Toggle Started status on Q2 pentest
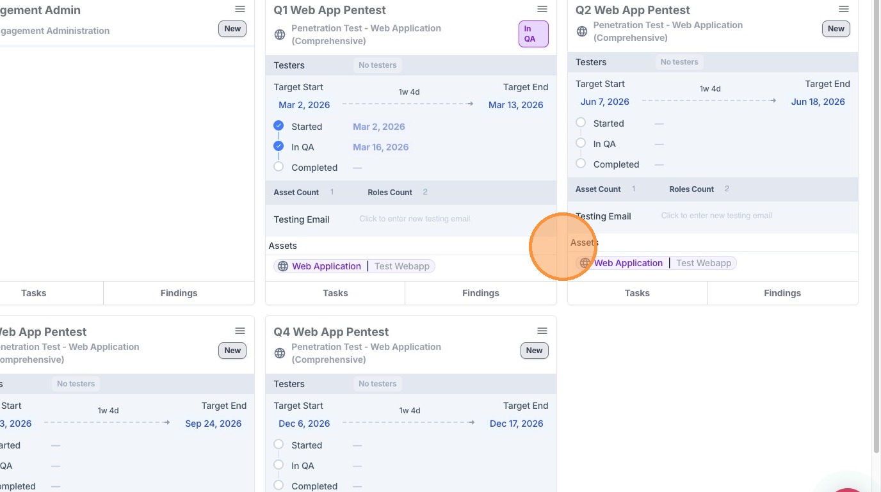The image size is (881, 492). (581, 123)
